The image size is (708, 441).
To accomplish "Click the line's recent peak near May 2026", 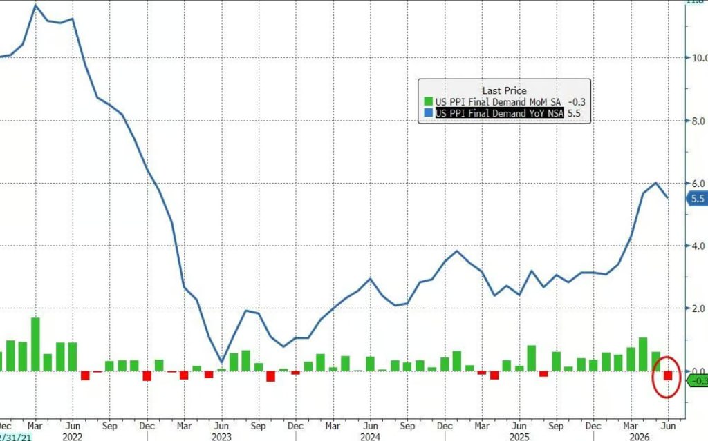I will click(x=655, y=183).
